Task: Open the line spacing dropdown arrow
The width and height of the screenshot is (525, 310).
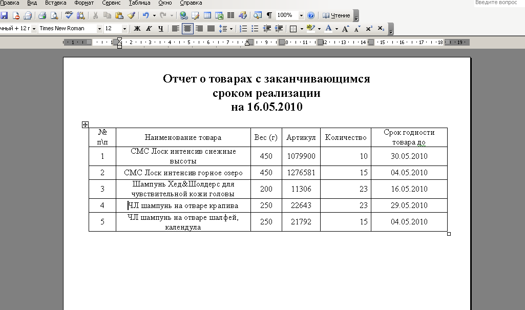Action: pyautogui.click(x=231, y=29)
